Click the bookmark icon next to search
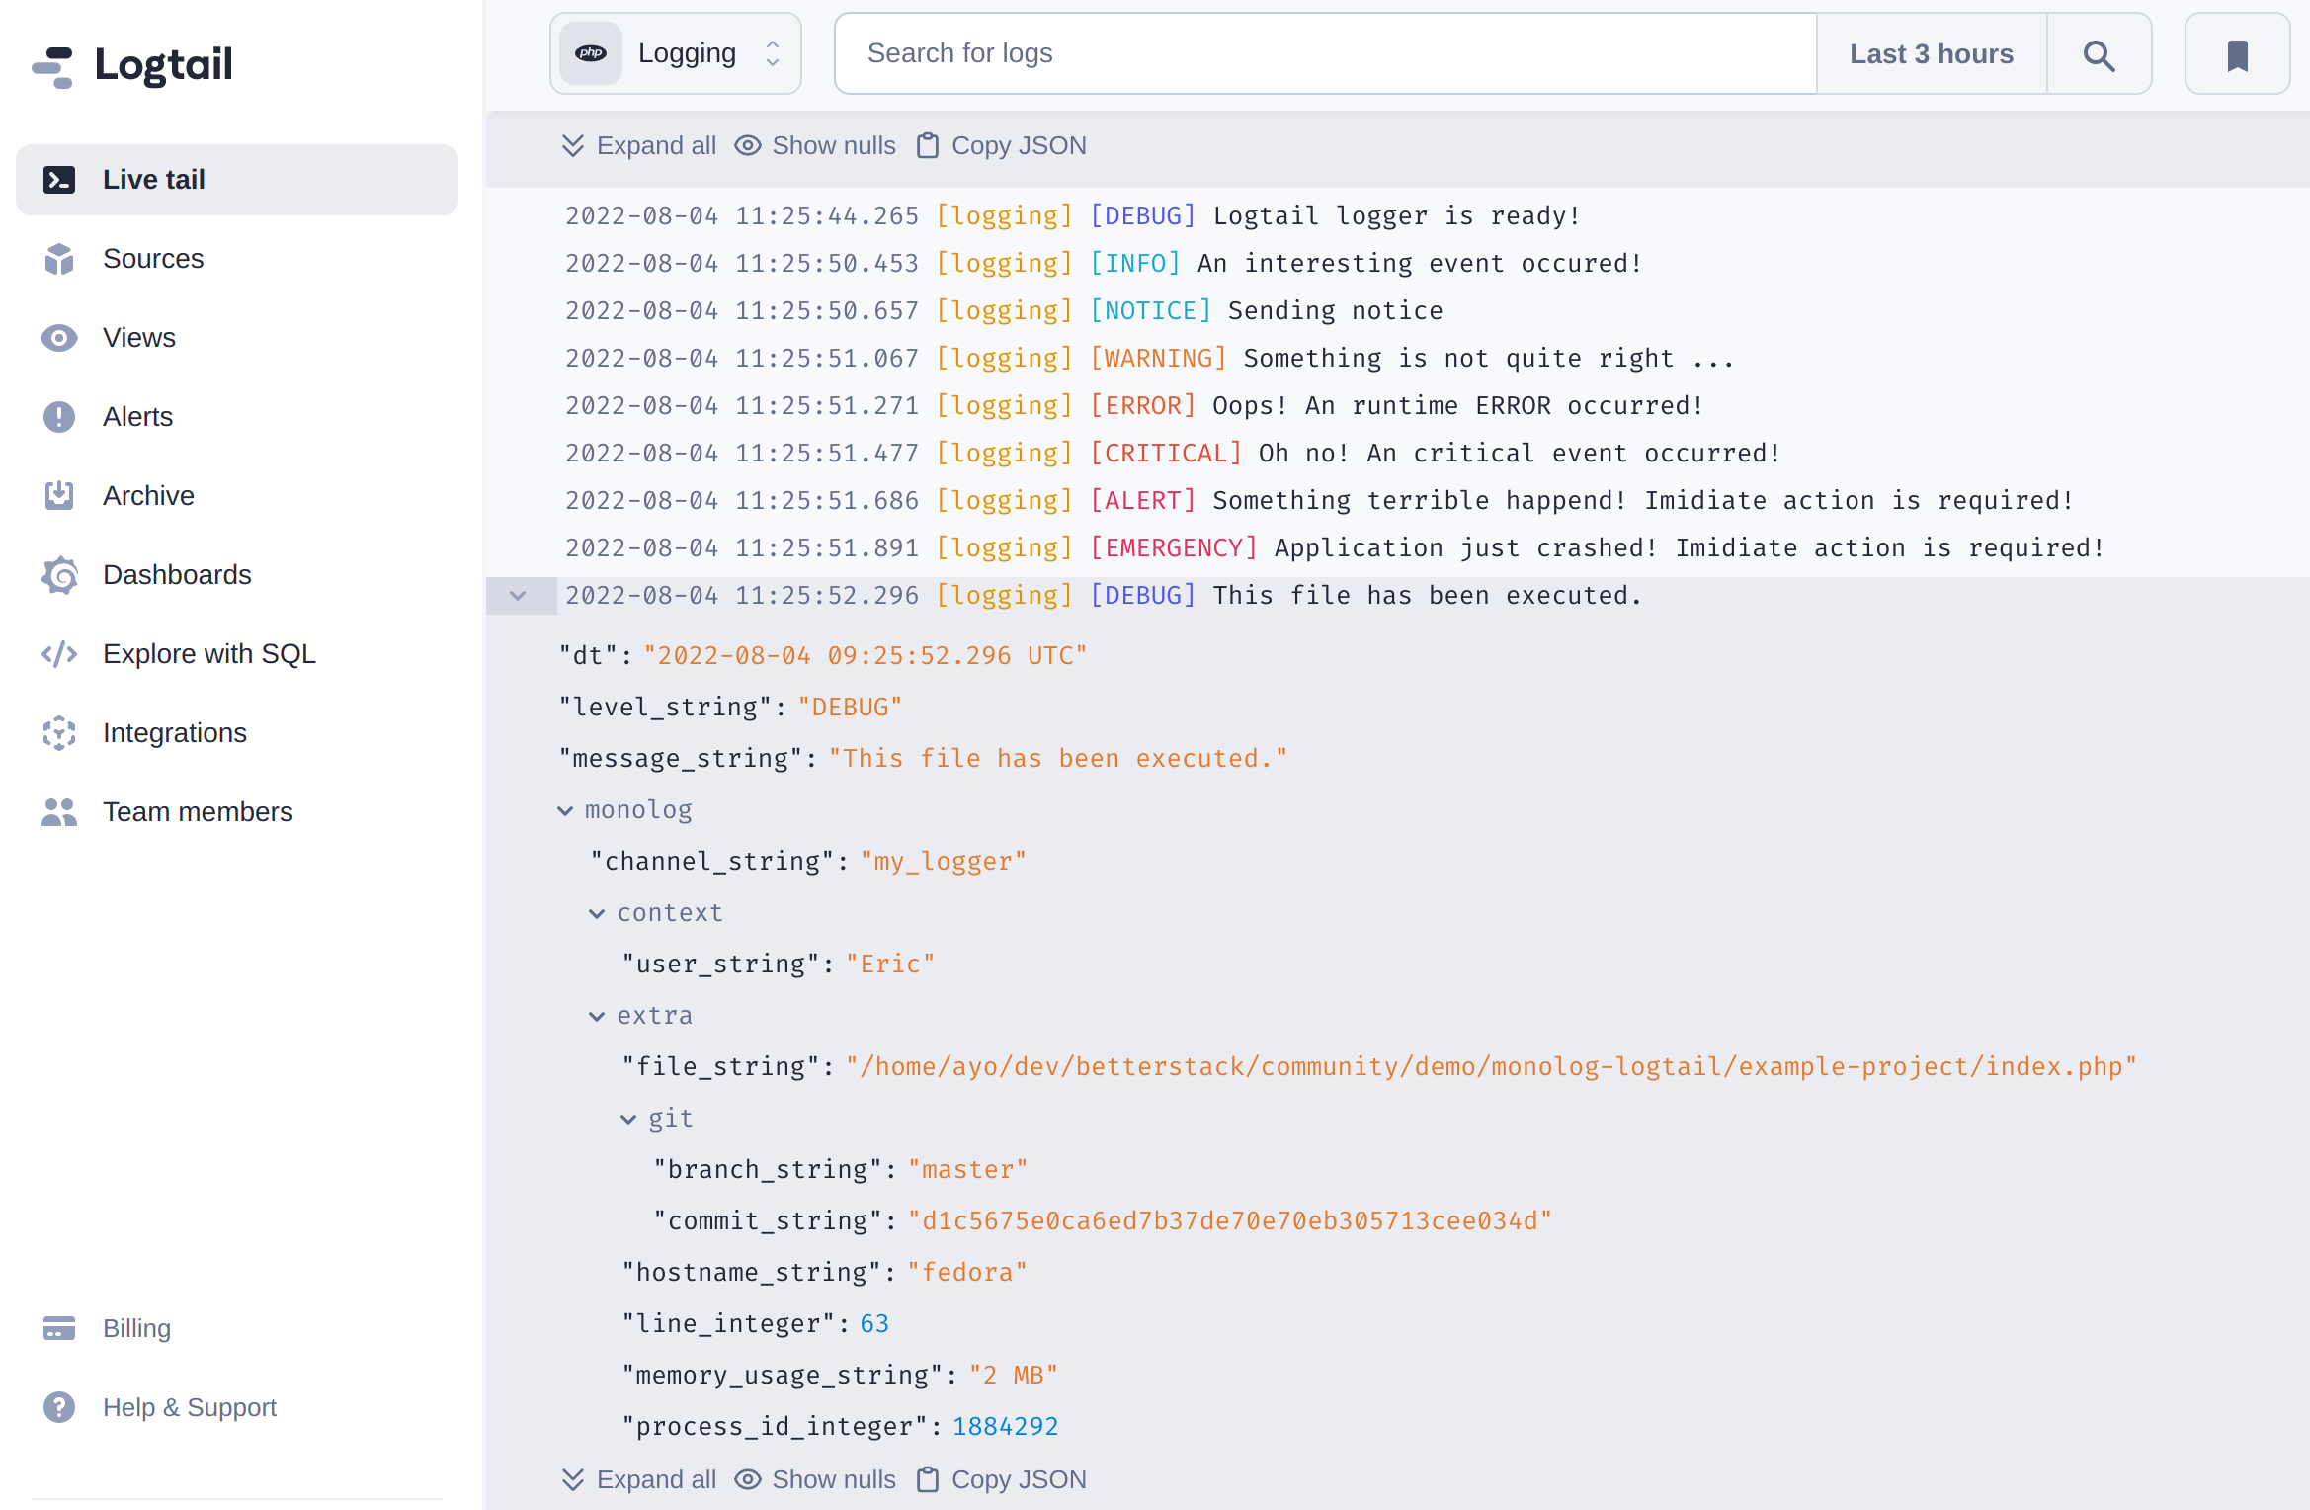Screen dimensions: 2310x1510 [x=2237, y=53]
